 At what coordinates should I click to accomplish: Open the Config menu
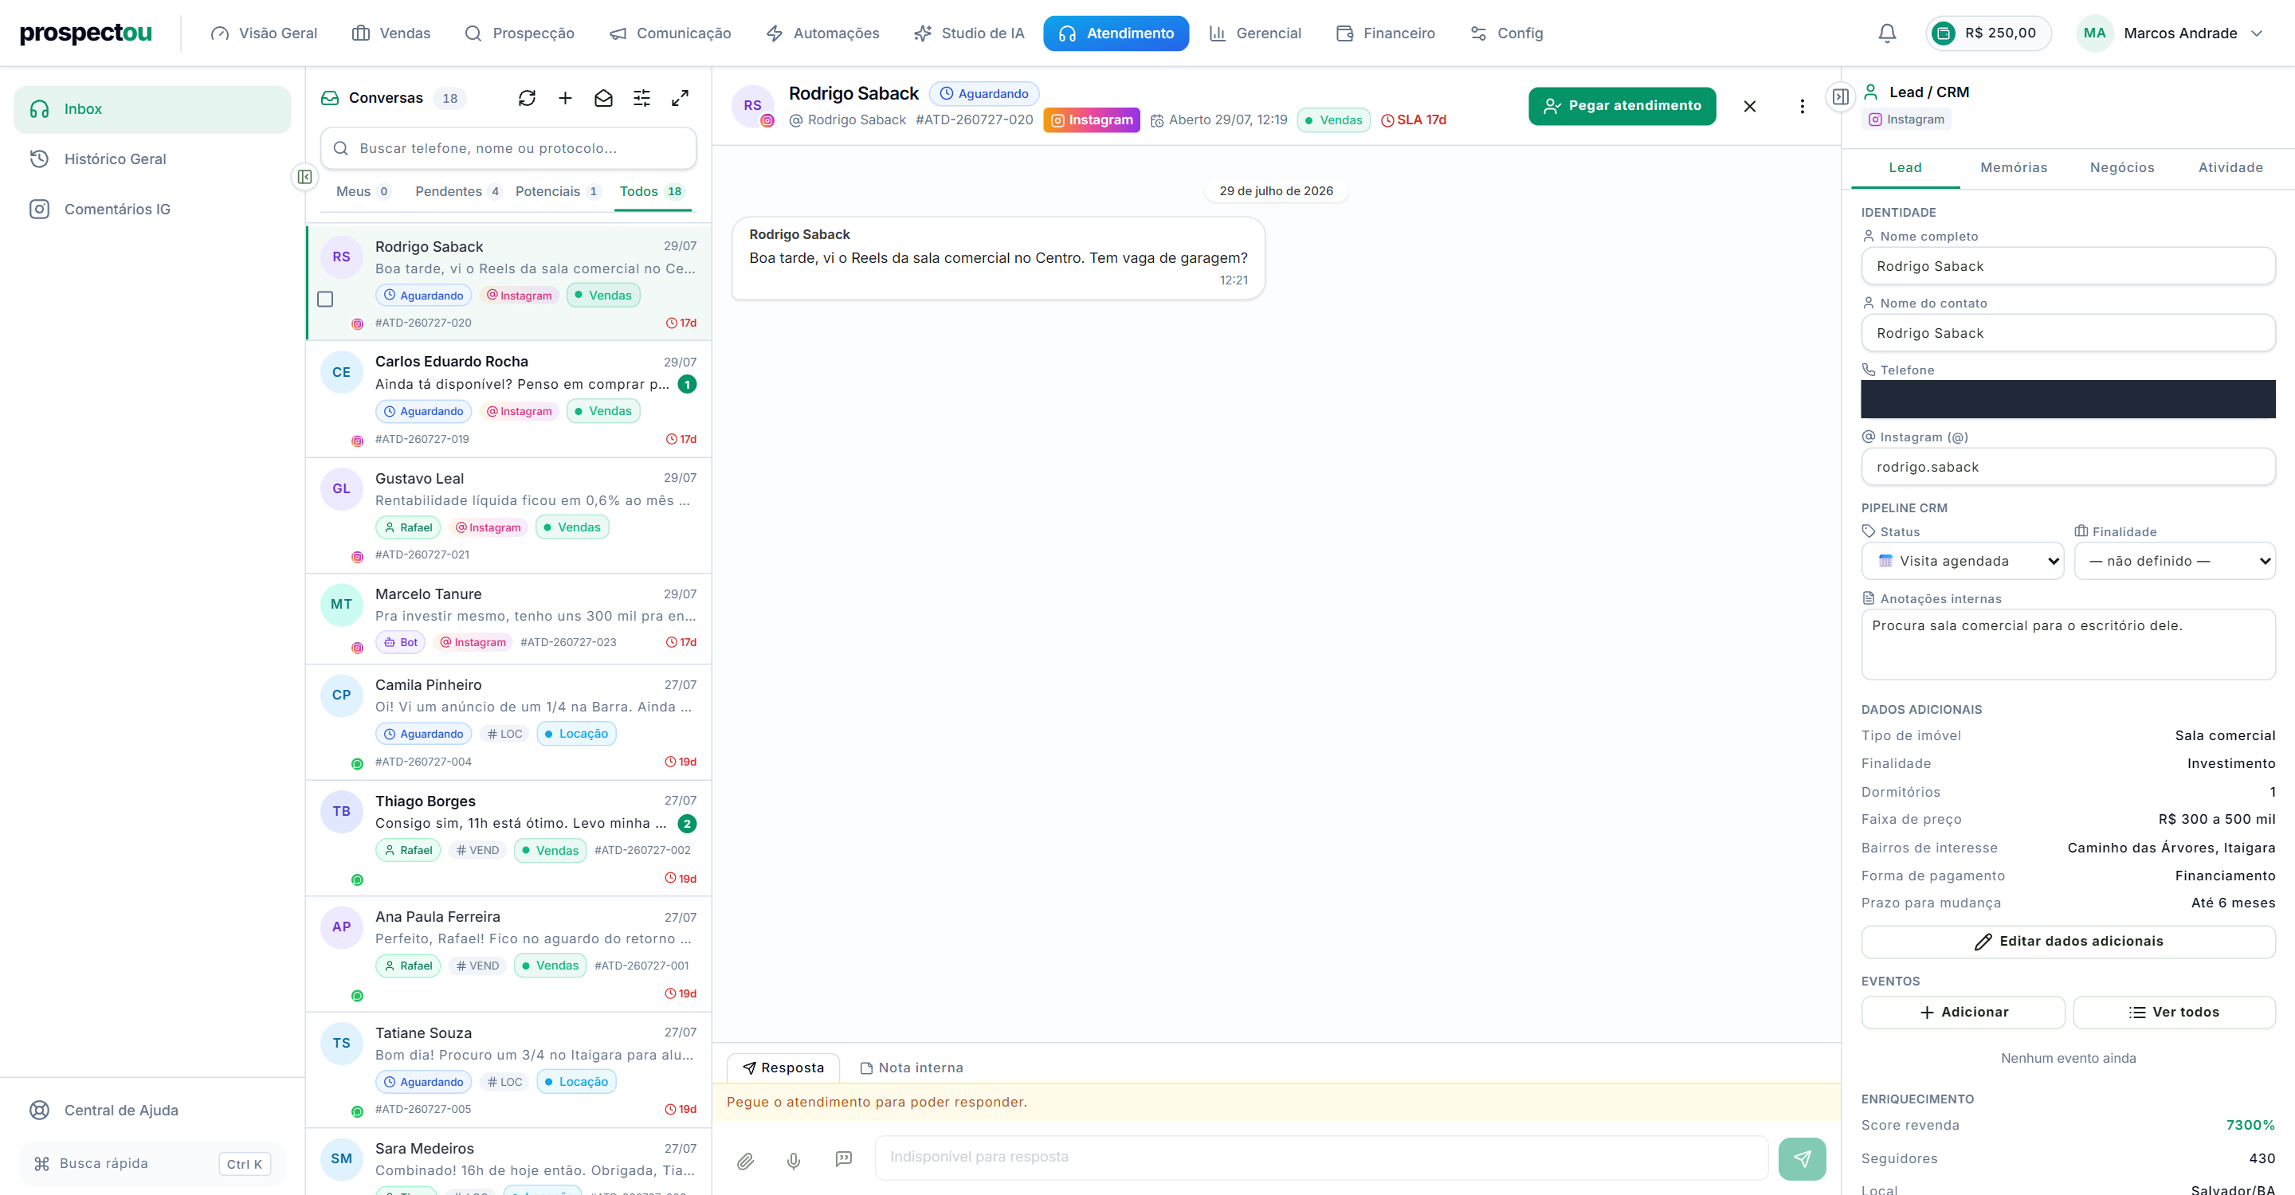[x=1507, y=33]
